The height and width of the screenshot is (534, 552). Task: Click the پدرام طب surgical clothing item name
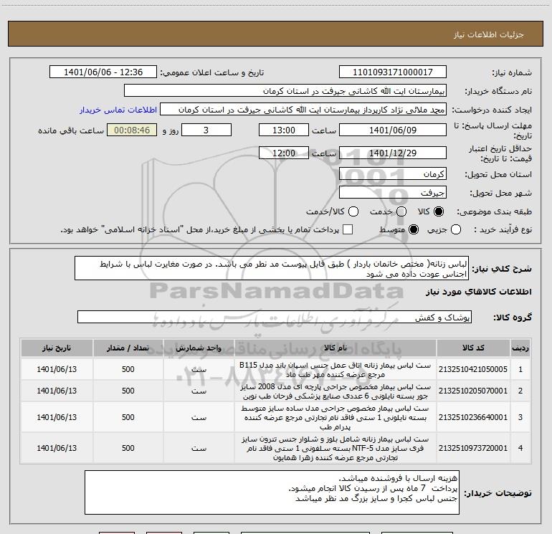pos(336,417)
